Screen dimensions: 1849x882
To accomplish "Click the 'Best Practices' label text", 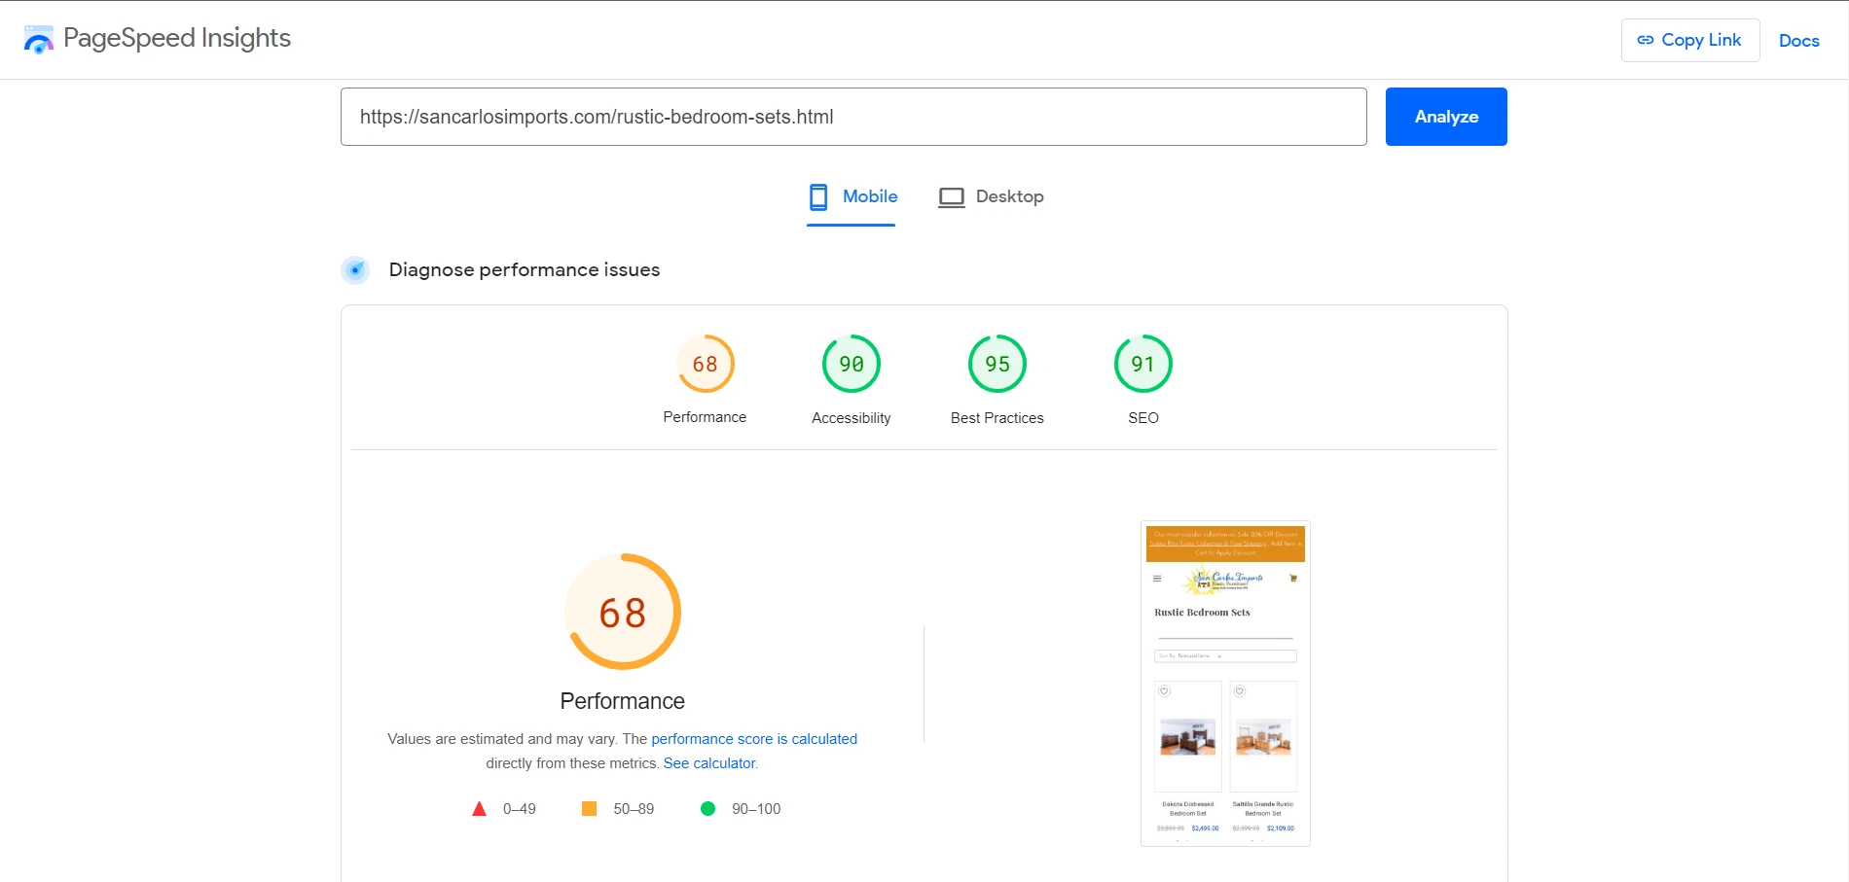I will tap(997, 418).
